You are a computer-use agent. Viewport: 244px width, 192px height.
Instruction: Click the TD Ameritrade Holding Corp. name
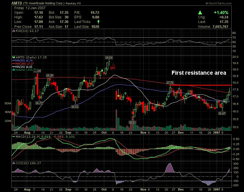click(44, 3)
